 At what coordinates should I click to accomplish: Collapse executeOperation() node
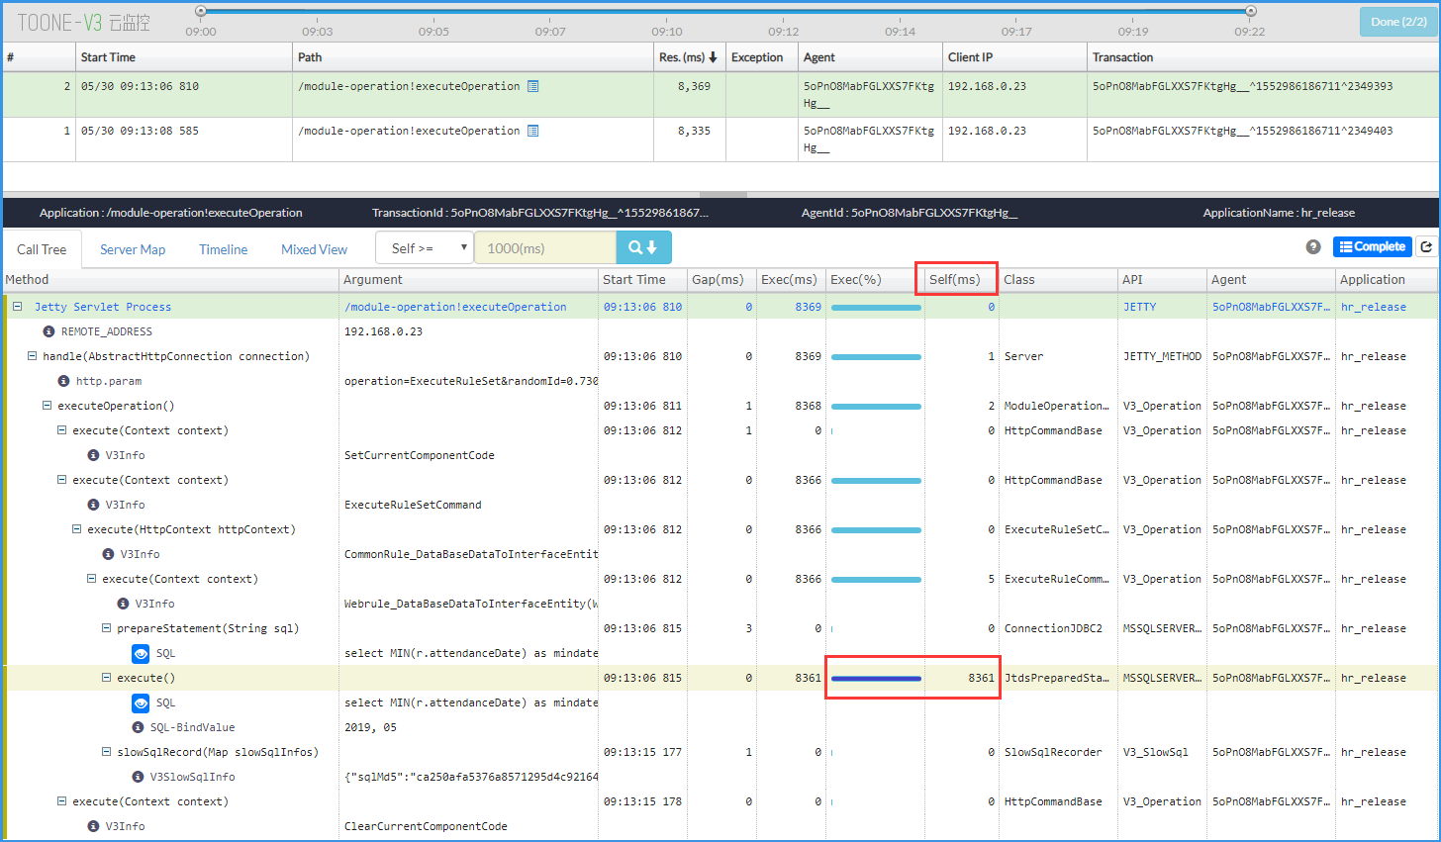point(47,406)
